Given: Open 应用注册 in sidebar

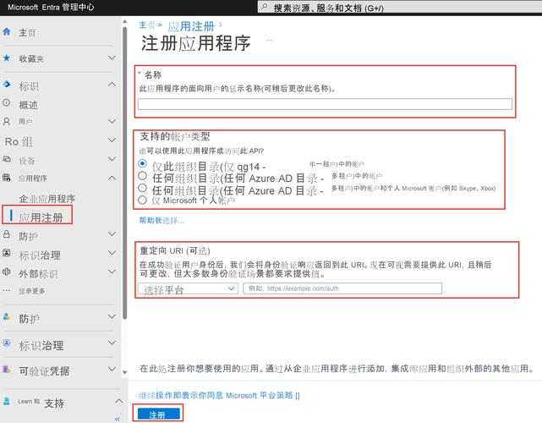Looking at the screenshot, I should click(x=41, y=217).
